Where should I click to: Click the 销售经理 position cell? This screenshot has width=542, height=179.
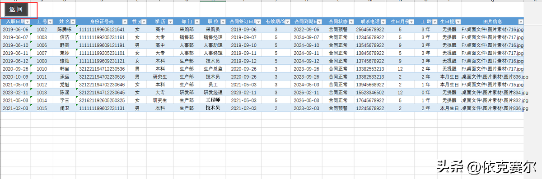213,37
